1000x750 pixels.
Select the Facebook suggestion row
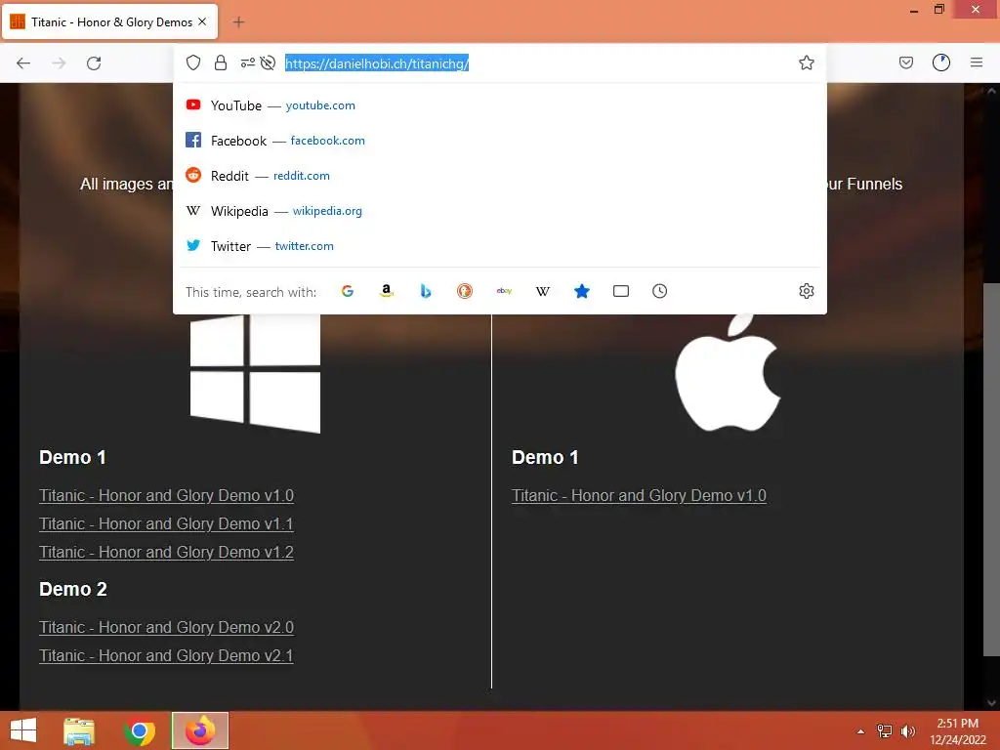(500, 141)
